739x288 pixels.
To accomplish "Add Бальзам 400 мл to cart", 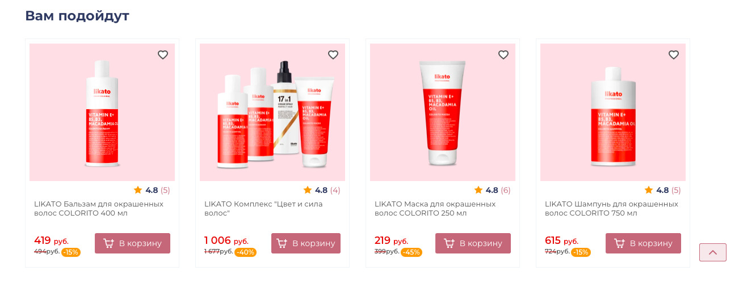I will coord(132,243).
